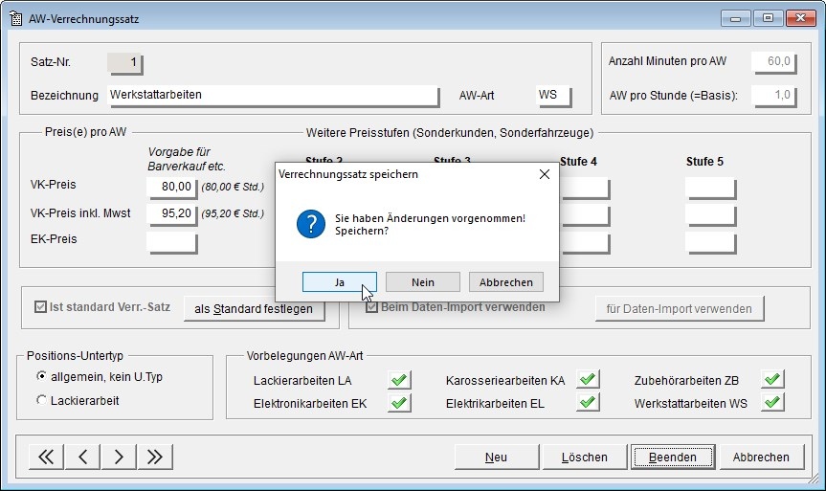
Task: Click the 'Stufe 5' heading
Action: click(704, 162)
